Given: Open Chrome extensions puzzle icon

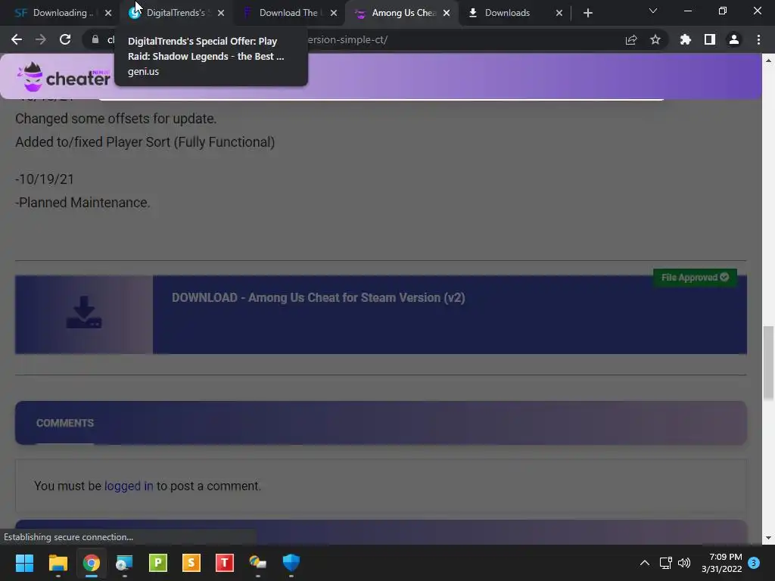Looking at the screenshot, I should click(686, 39).
